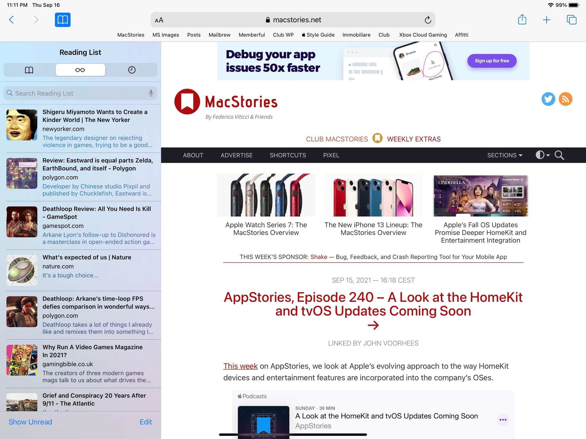Tap the battery status icon

[574, 5]
